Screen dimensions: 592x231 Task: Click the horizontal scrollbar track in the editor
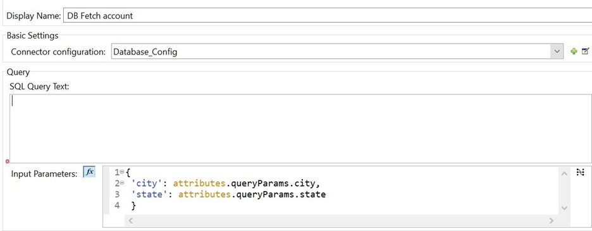point(341,220)
